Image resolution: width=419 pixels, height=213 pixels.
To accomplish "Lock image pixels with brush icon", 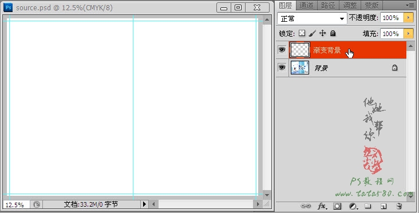I will (x=312, y=33).
